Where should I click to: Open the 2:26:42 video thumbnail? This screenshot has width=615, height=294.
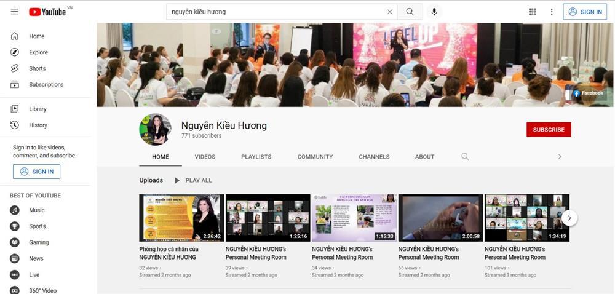[181, 218]
